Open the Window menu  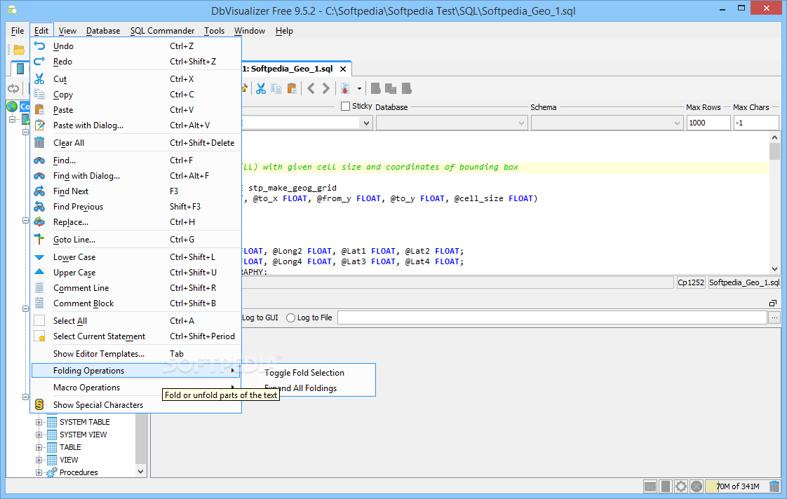tap(250, 31)
